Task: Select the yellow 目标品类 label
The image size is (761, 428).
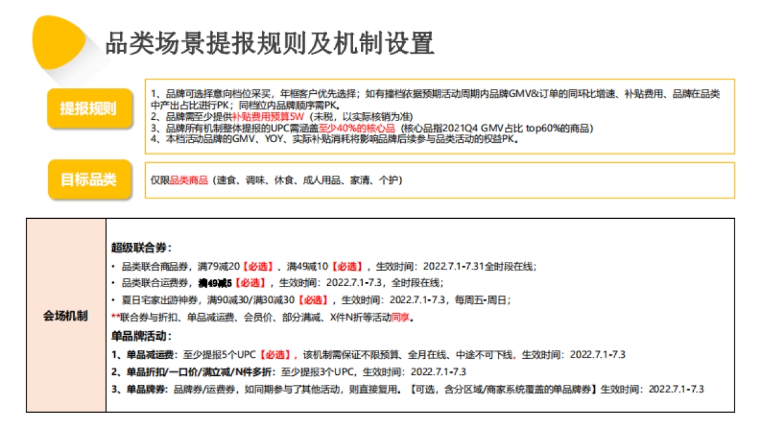Action: (89, 180)
